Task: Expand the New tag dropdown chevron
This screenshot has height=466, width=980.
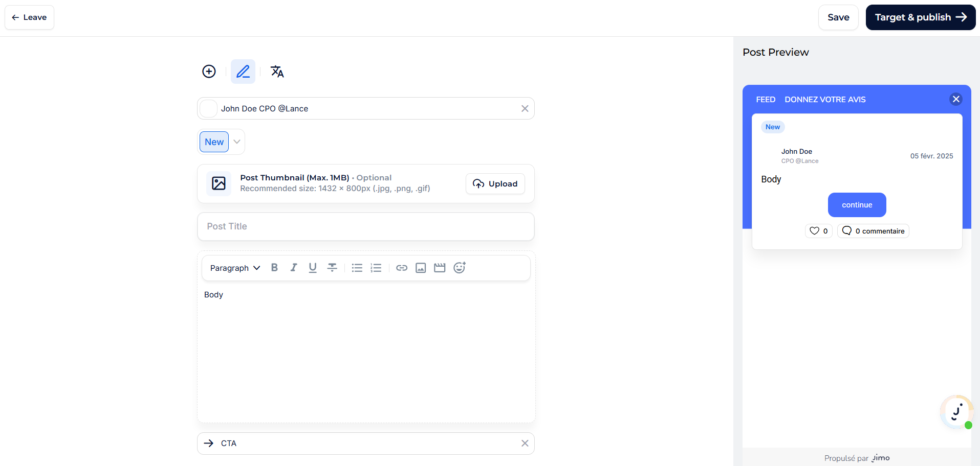Action: pyautogui.click(x=237, y=142)
